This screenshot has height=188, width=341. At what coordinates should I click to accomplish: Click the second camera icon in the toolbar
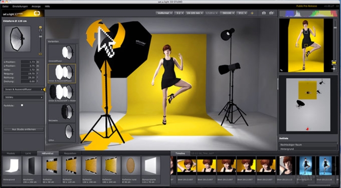pos(271,13)
